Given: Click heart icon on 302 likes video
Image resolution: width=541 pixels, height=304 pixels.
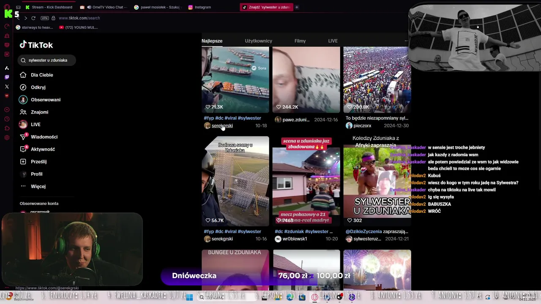Looking at the screenshot, I should coord(350,220).
